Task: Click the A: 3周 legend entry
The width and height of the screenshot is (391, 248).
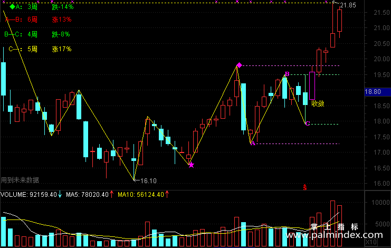Action: click(x=26, y=7)
